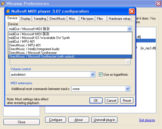This screenshot has width=162, height=129.
Task: Click Close button in Winamp Preferences
Action: click(21, 122)
